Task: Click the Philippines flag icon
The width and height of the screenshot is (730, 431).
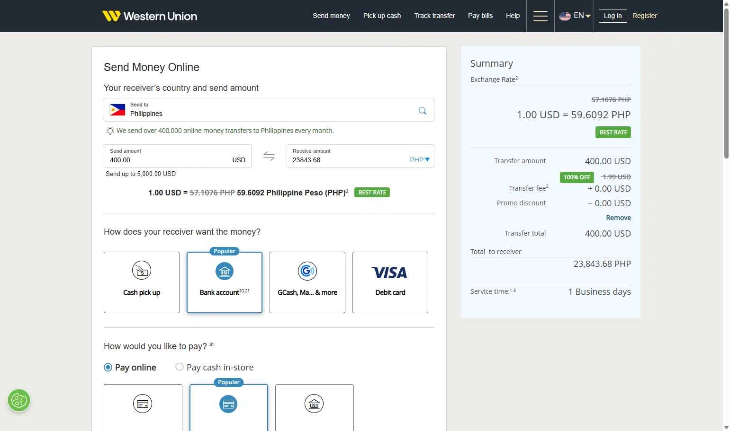Action: [117, 110]
